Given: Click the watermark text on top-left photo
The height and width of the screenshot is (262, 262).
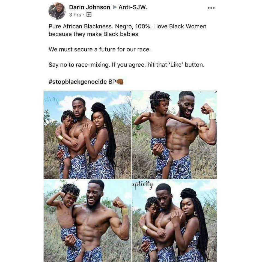Looking at the screenshot, I should 51,101.
